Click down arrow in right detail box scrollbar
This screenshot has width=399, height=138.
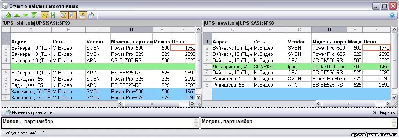click(393, 126)
